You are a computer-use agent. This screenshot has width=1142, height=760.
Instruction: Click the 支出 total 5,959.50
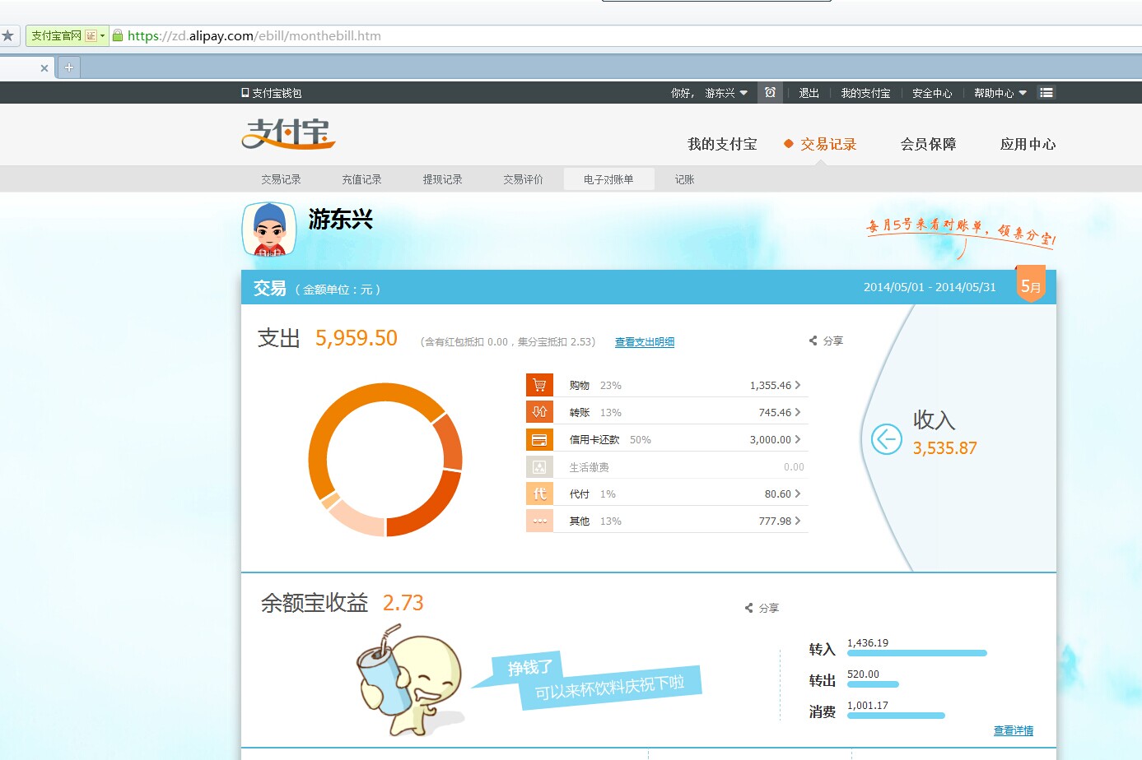357,338
